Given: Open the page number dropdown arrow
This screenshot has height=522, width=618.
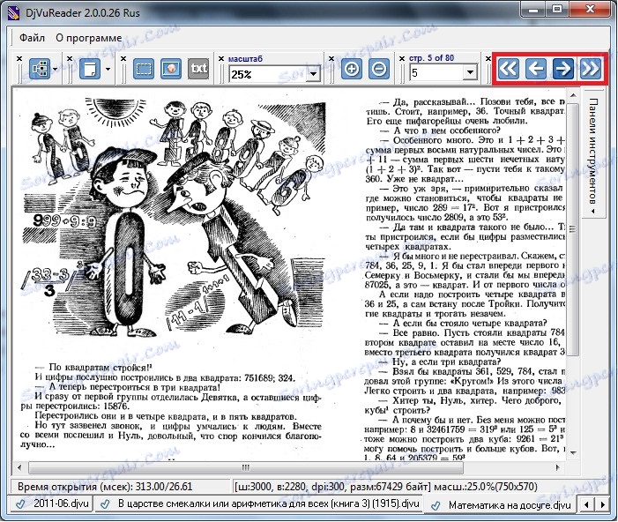Looking at the screenshot, I should tap(470, 72).
